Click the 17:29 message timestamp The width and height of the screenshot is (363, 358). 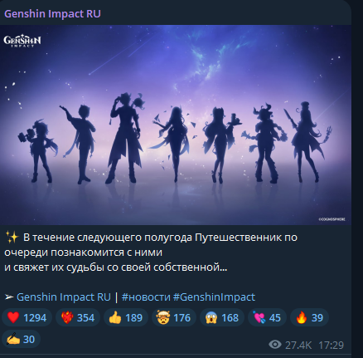coord(331,345)
